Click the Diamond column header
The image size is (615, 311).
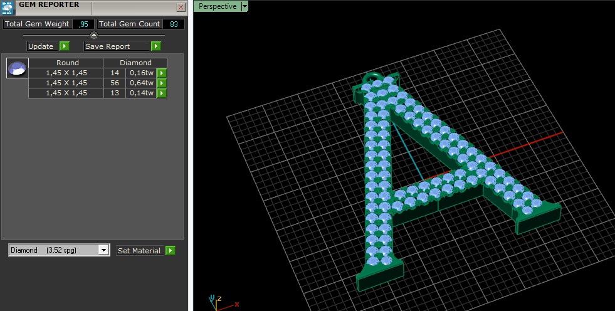click(135, 63)
